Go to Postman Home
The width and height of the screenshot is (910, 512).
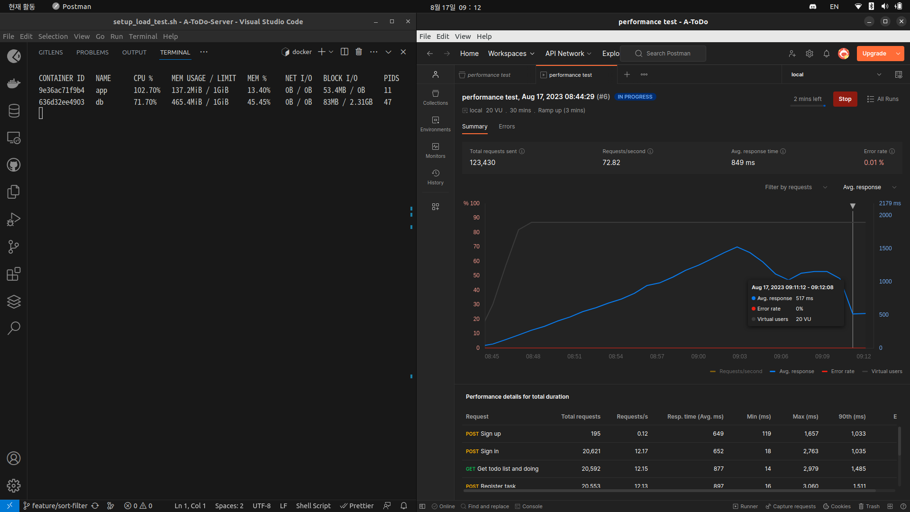(x=469, y=54)
